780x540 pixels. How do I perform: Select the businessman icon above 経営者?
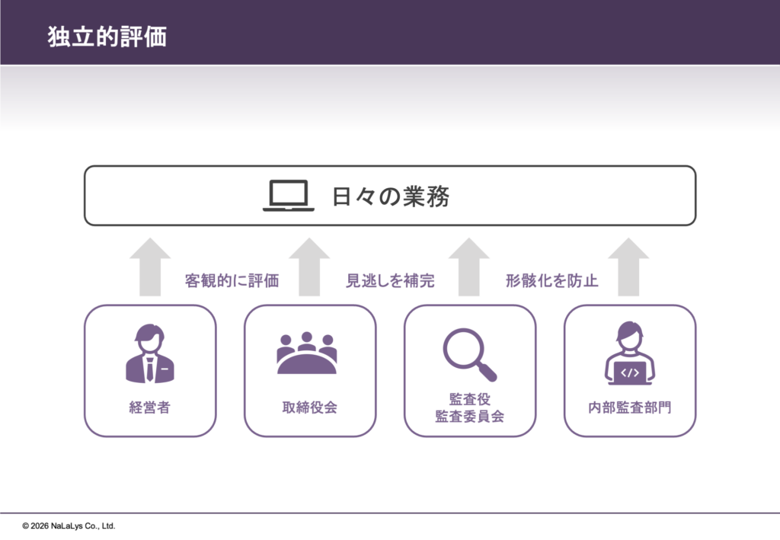coord(150,354)
